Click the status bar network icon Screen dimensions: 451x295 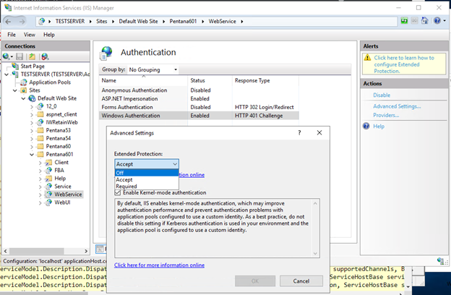point(440,261)
